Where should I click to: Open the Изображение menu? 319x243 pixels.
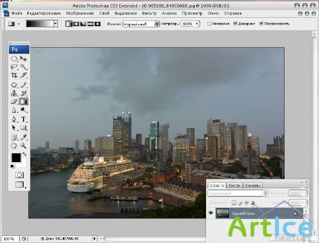click(x=80, y=13)
